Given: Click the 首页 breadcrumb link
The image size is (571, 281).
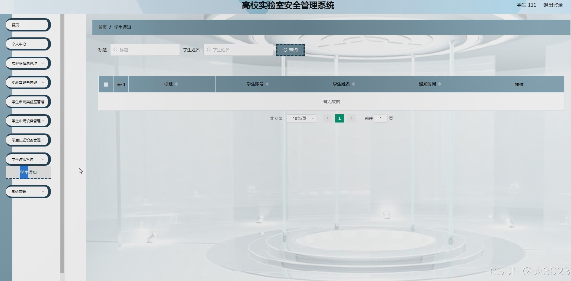Looking at the screenshot, I should [102, 27].
